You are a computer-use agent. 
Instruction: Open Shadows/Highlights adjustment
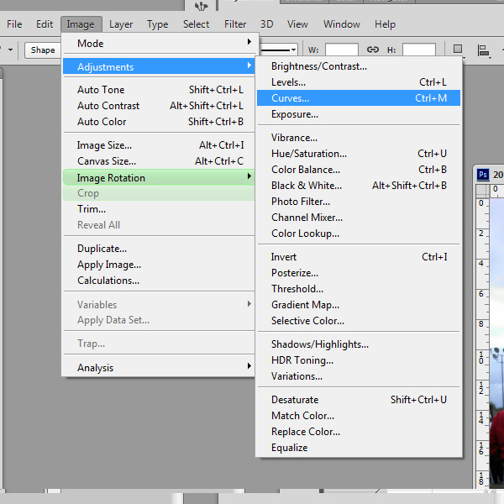pos(359,344)
